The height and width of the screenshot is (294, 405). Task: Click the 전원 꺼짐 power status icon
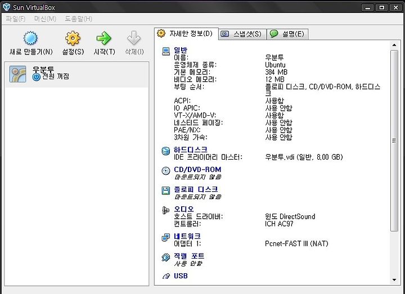click(37, 76)
